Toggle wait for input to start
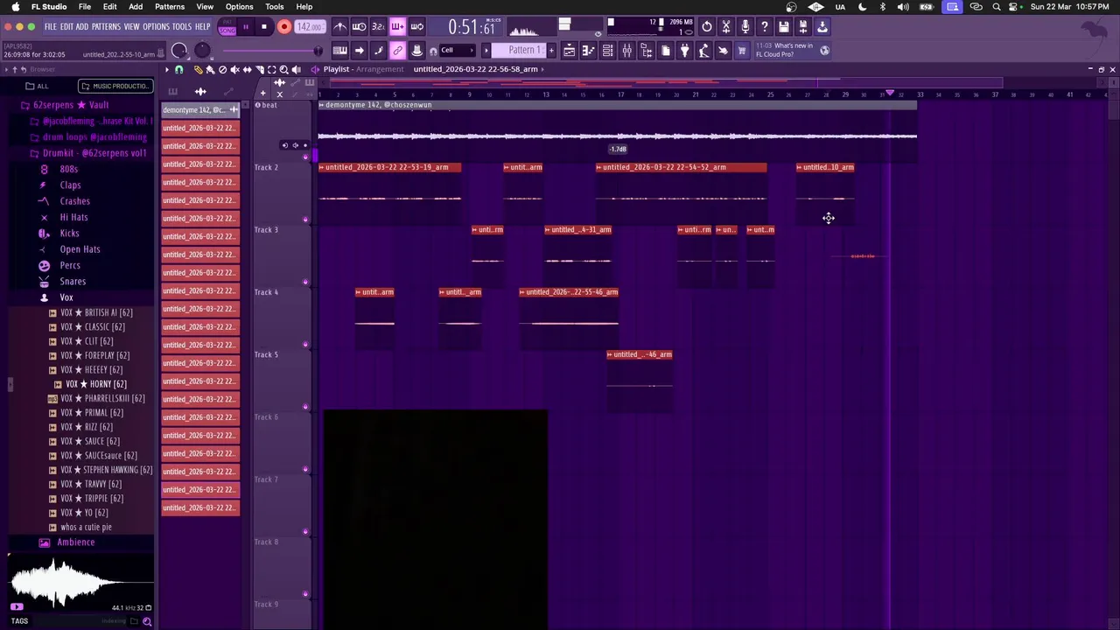This screenshot has height=630, width=1120. 360,26
